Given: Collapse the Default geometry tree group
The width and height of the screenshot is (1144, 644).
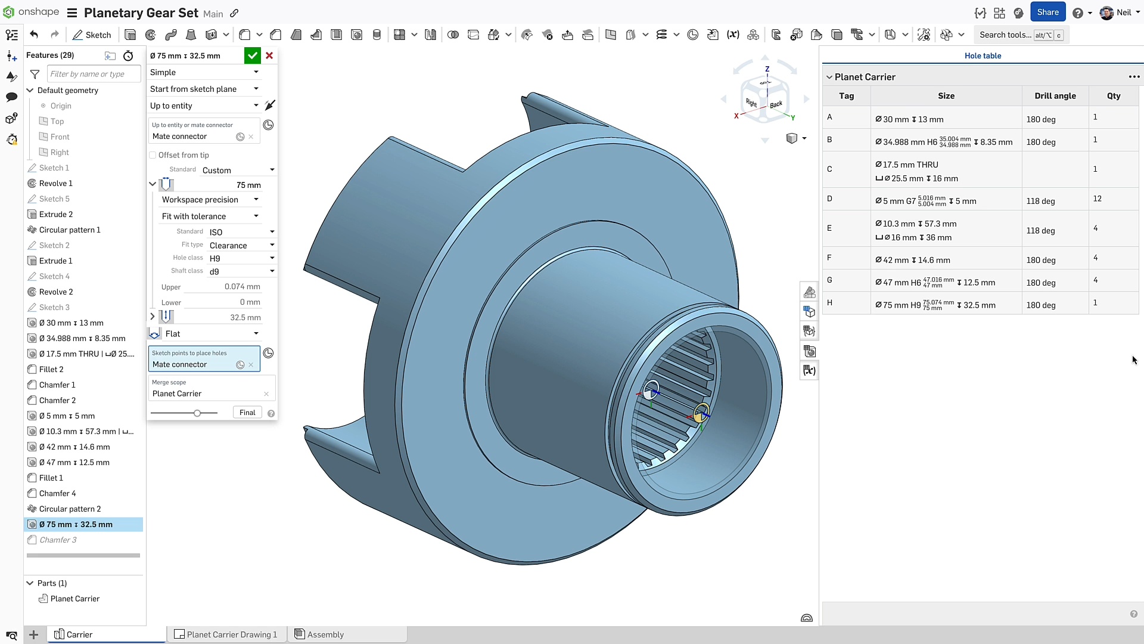Looking at the screenshot, I should coord(30,91).
